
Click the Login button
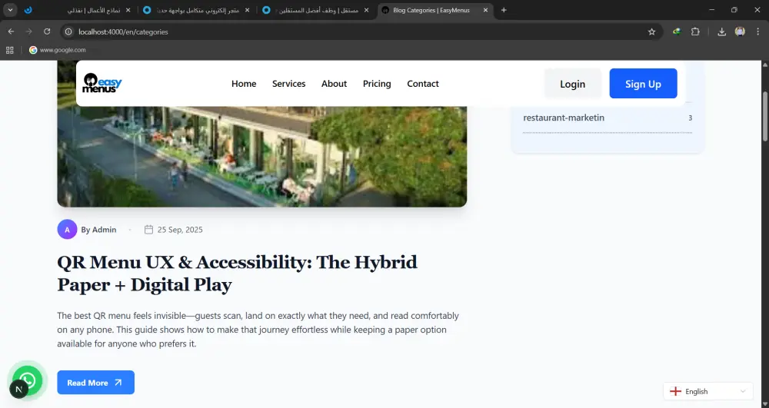click(x=572, y=84)
